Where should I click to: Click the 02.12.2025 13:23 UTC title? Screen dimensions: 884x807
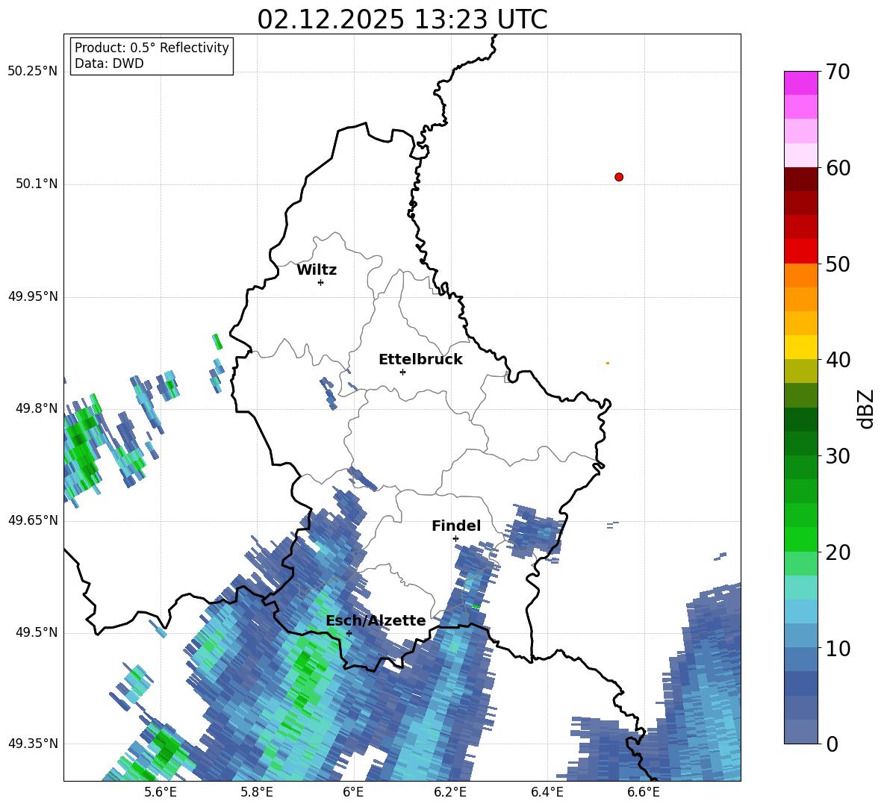tap(402, 19)
